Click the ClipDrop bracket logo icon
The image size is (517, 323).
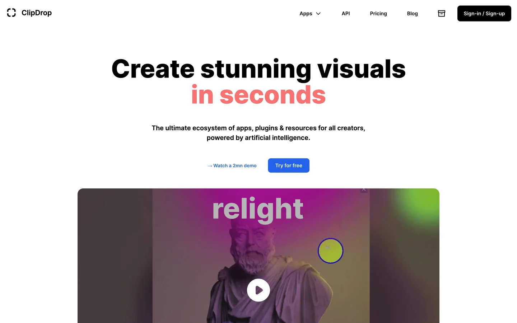pos(11,13)
